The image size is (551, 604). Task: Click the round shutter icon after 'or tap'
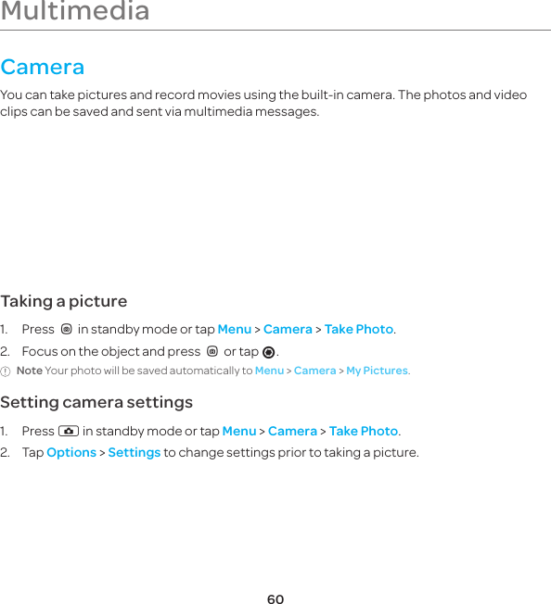coord(269,352)
